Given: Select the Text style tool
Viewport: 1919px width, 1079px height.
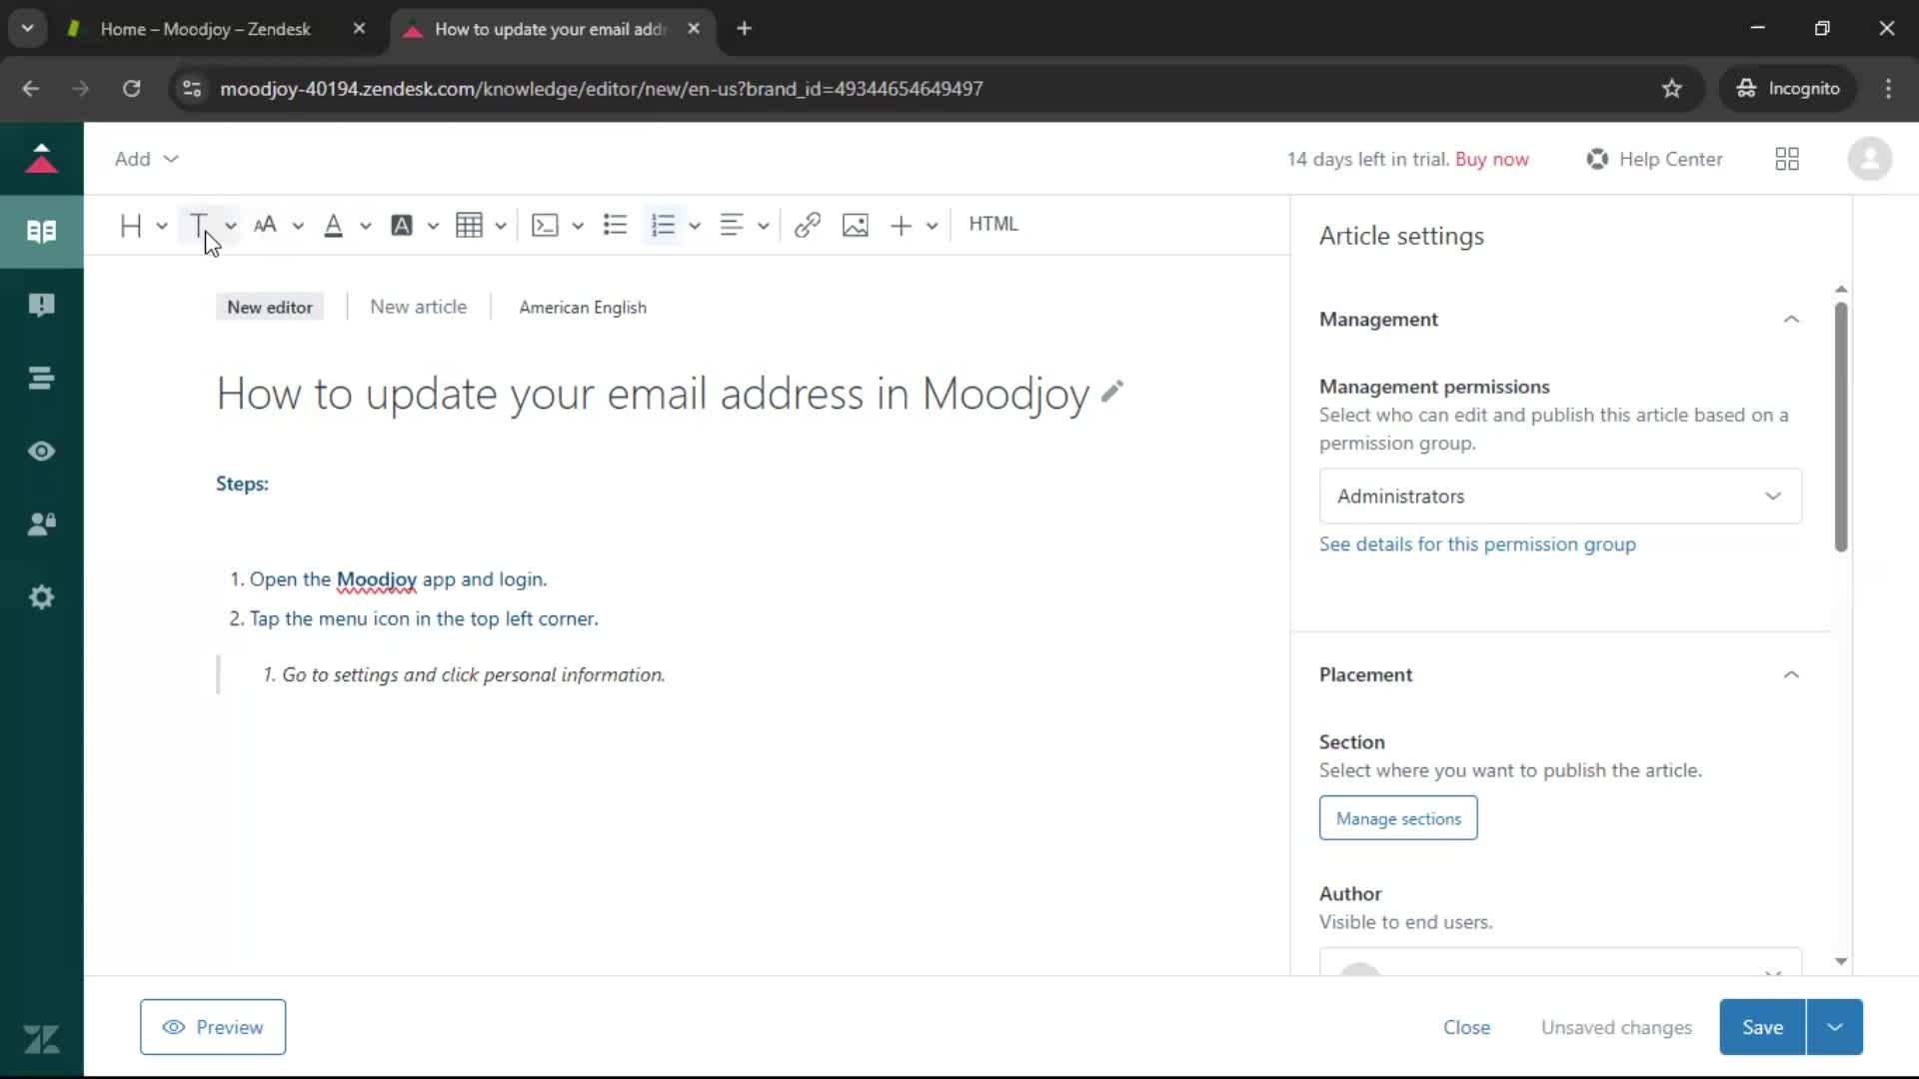Looking at the screenshot, I should point(198,225).
